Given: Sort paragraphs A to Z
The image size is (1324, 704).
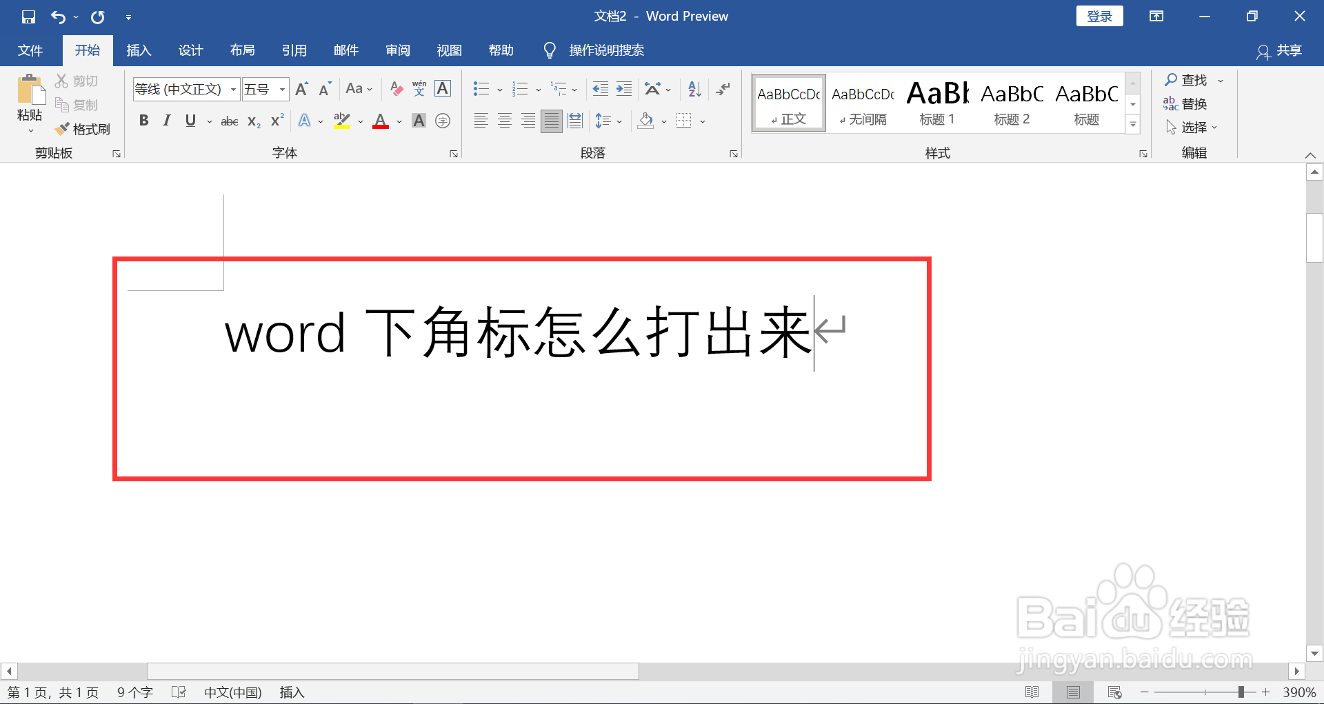Looking at the screenshot, I should click(694, 89).
